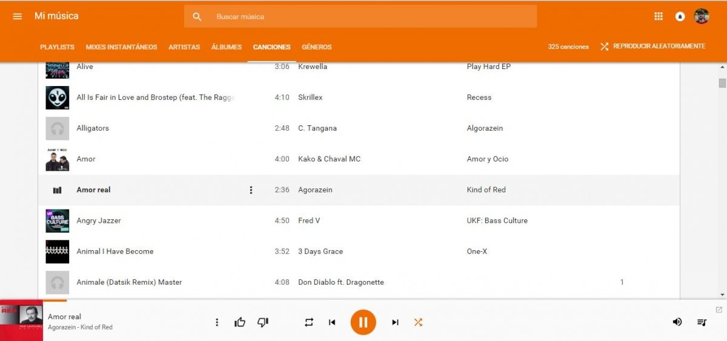Open album Kind of Red in list
The height and width of the screenshot is (341, 727).
point(486,190)
